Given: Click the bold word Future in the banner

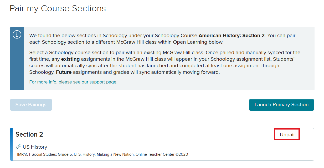Looking at the screenshot, I should click(64, 72).
